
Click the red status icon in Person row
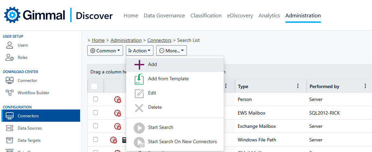point(118,99)
